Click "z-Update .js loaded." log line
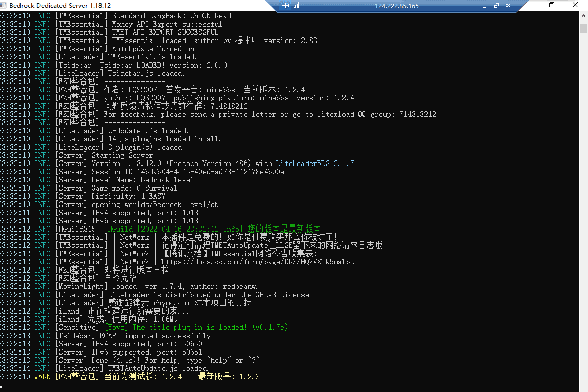Image resolution: width=588 pixels, height=392 pixels. (x=94, y=131)
